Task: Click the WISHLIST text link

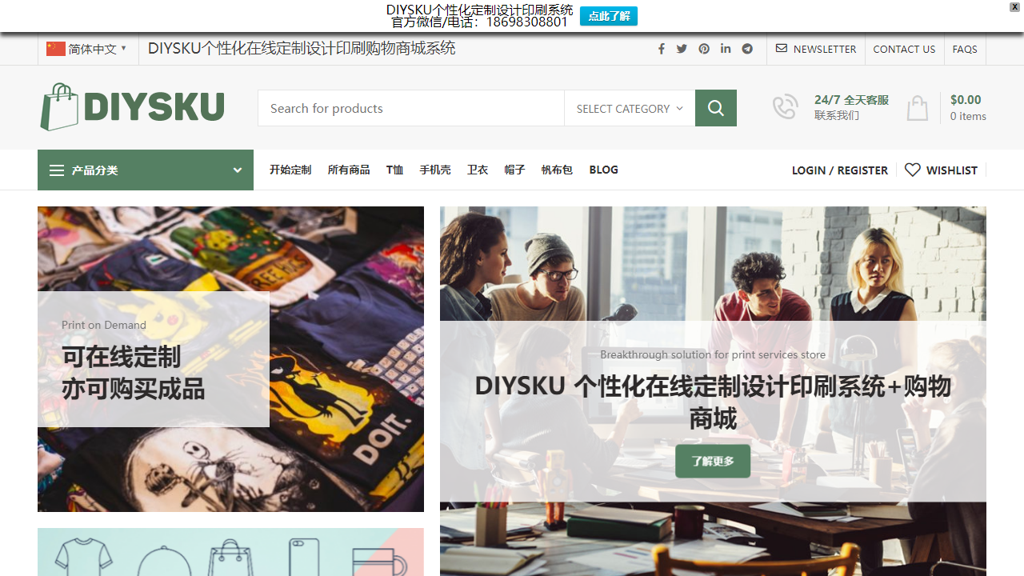Action: click(x=952, y=170)
